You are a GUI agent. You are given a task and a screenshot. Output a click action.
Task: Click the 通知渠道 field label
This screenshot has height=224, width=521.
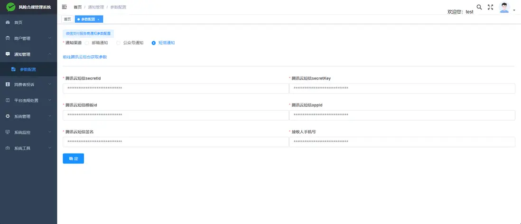74,43
